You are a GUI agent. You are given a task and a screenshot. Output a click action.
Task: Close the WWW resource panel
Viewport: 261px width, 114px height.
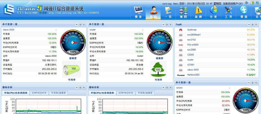256,83
